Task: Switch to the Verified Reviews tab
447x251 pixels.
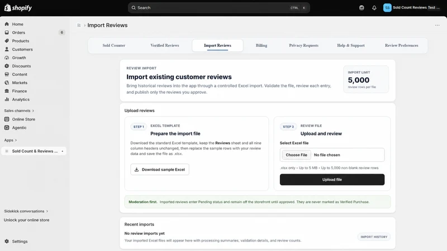Action: pos(165,45)
